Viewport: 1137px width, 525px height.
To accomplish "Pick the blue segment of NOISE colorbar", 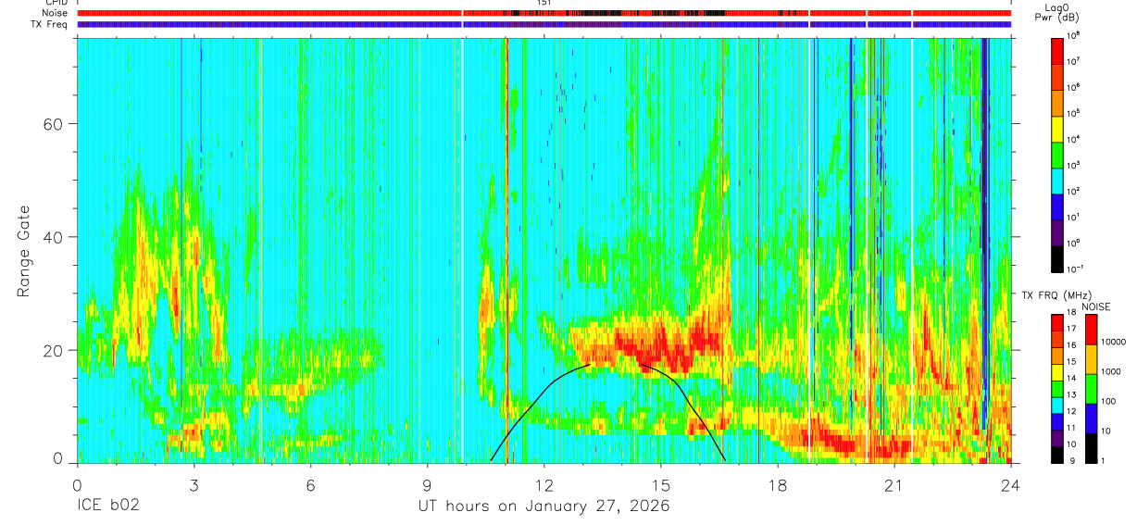I will click(x=1092, y=419).
